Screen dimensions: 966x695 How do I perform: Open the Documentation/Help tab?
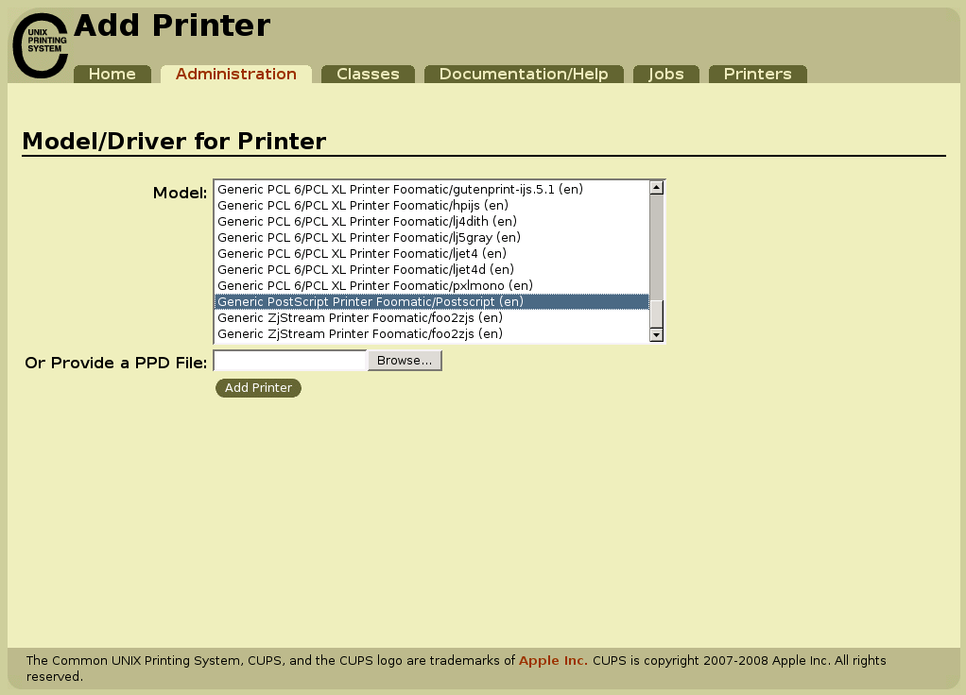pyautogui.click(x=524, y=73)
